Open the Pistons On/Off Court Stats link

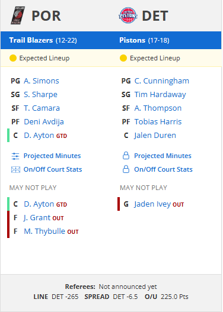click(163, 169)
